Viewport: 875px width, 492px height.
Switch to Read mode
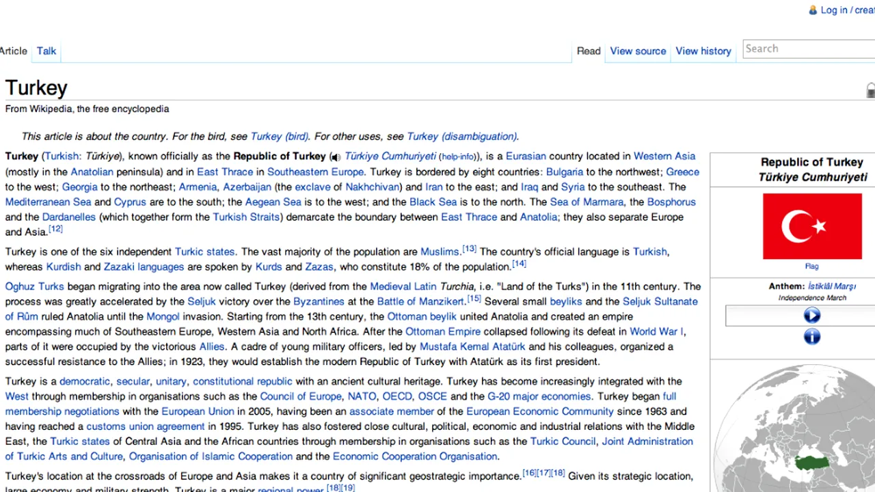pyautogui.click(x=589, y=51)
